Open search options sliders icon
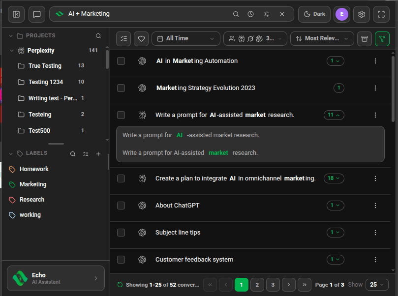398x296 pixels. tap(266, 14)
